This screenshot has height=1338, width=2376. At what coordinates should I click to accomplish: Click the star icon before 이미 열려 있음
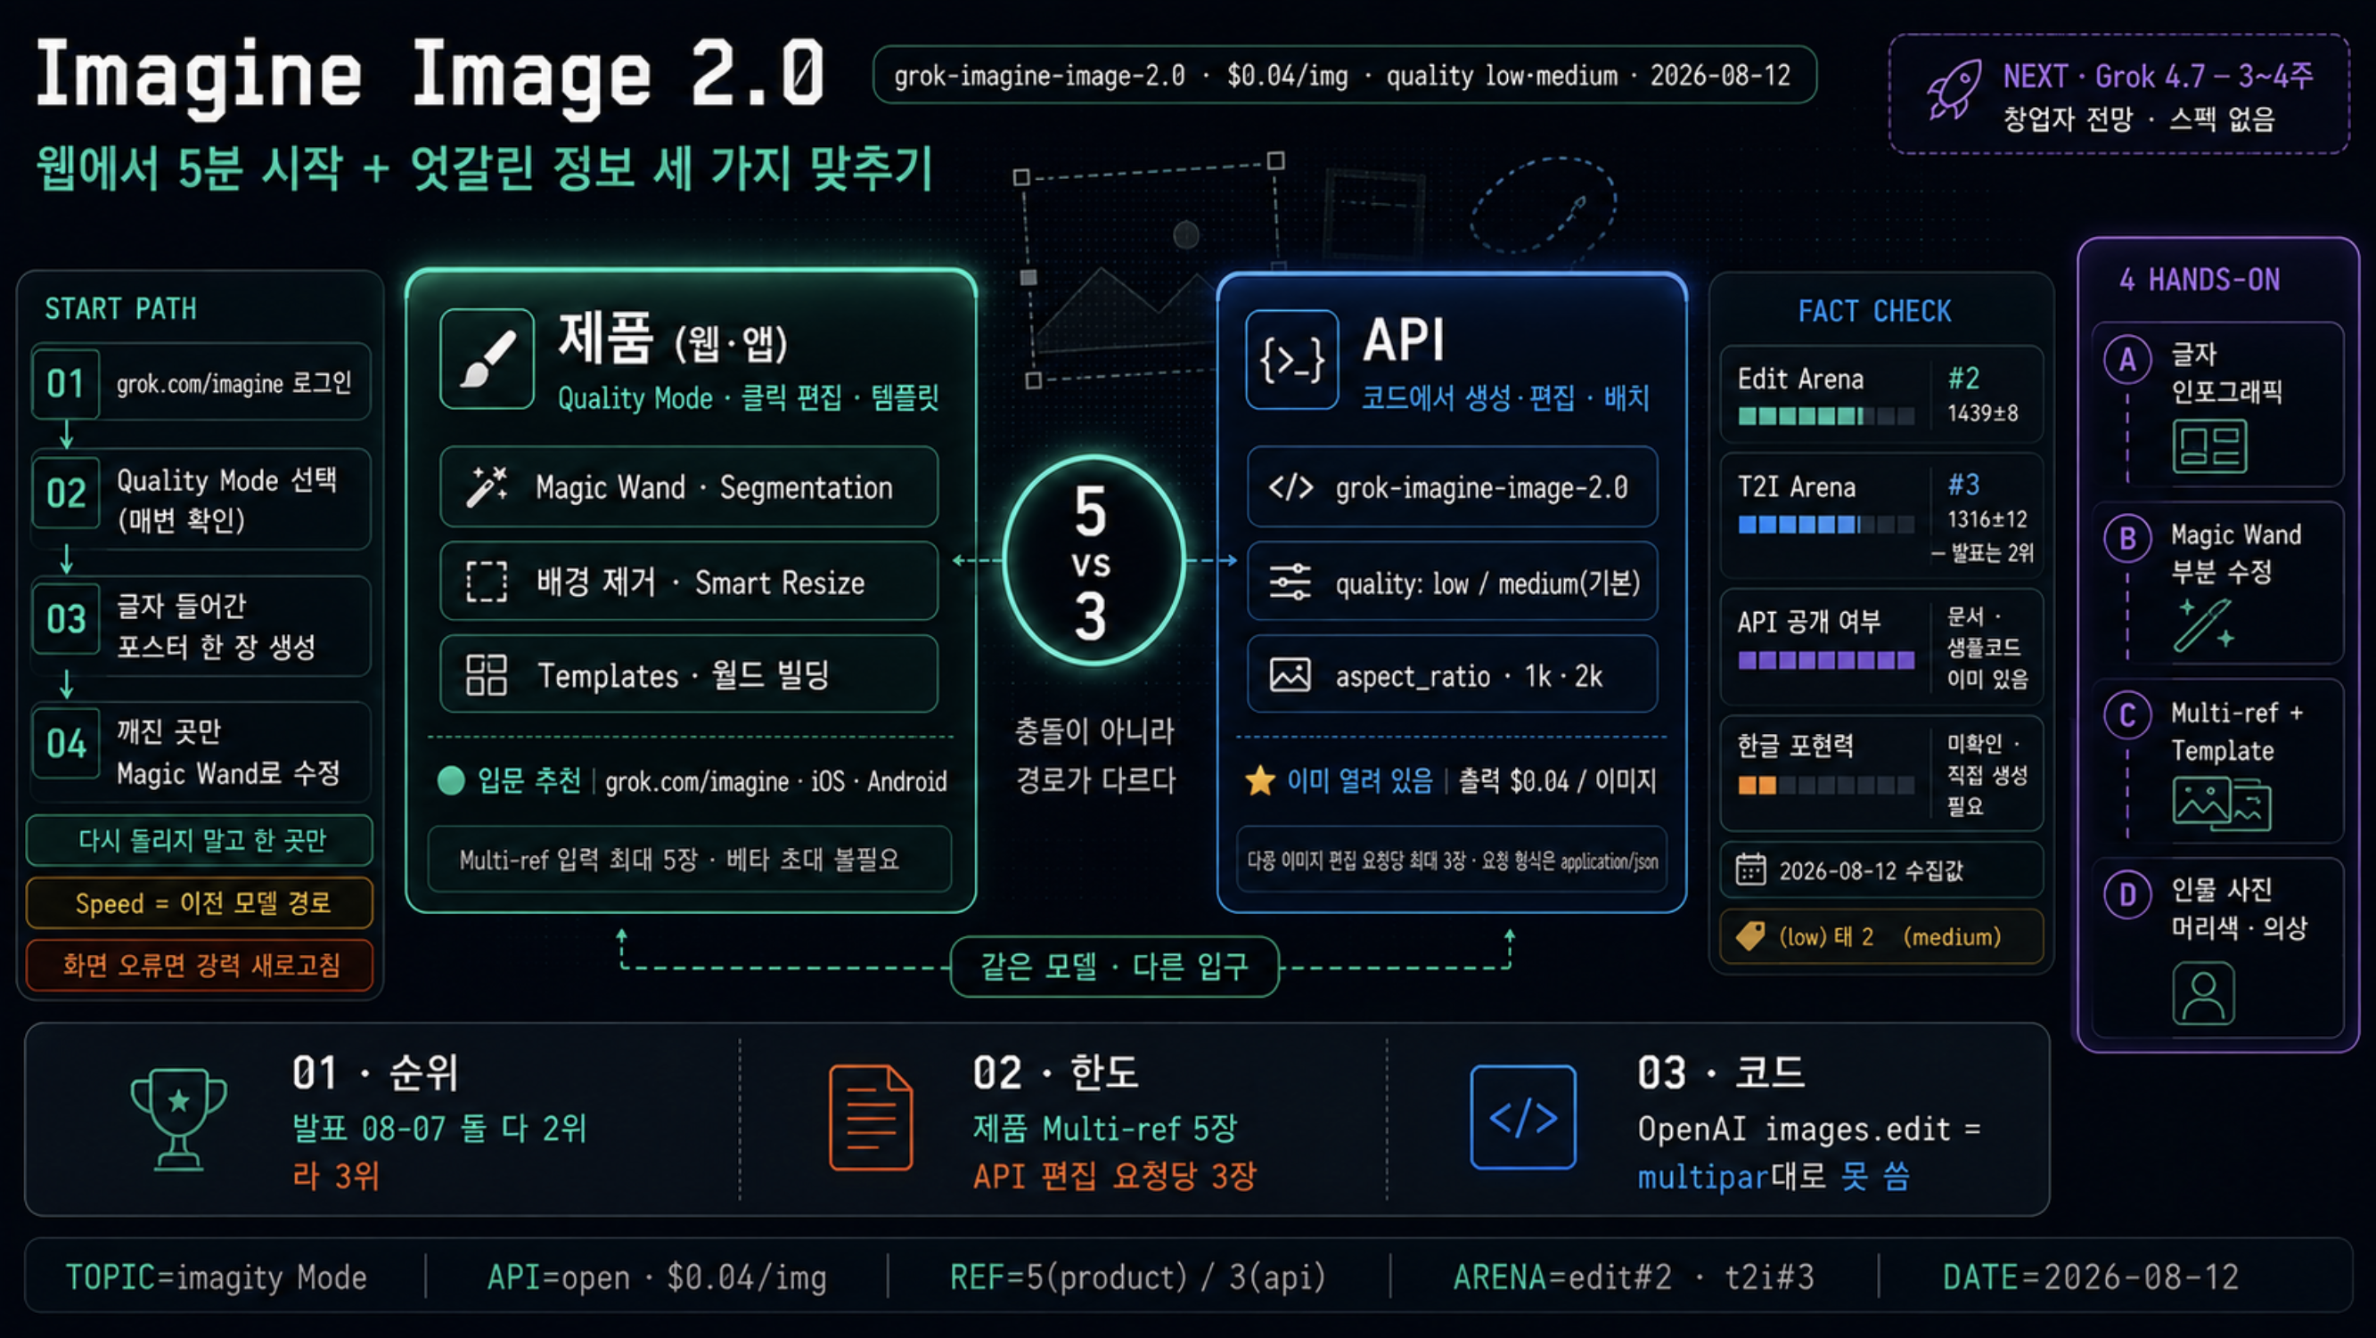1260,780
